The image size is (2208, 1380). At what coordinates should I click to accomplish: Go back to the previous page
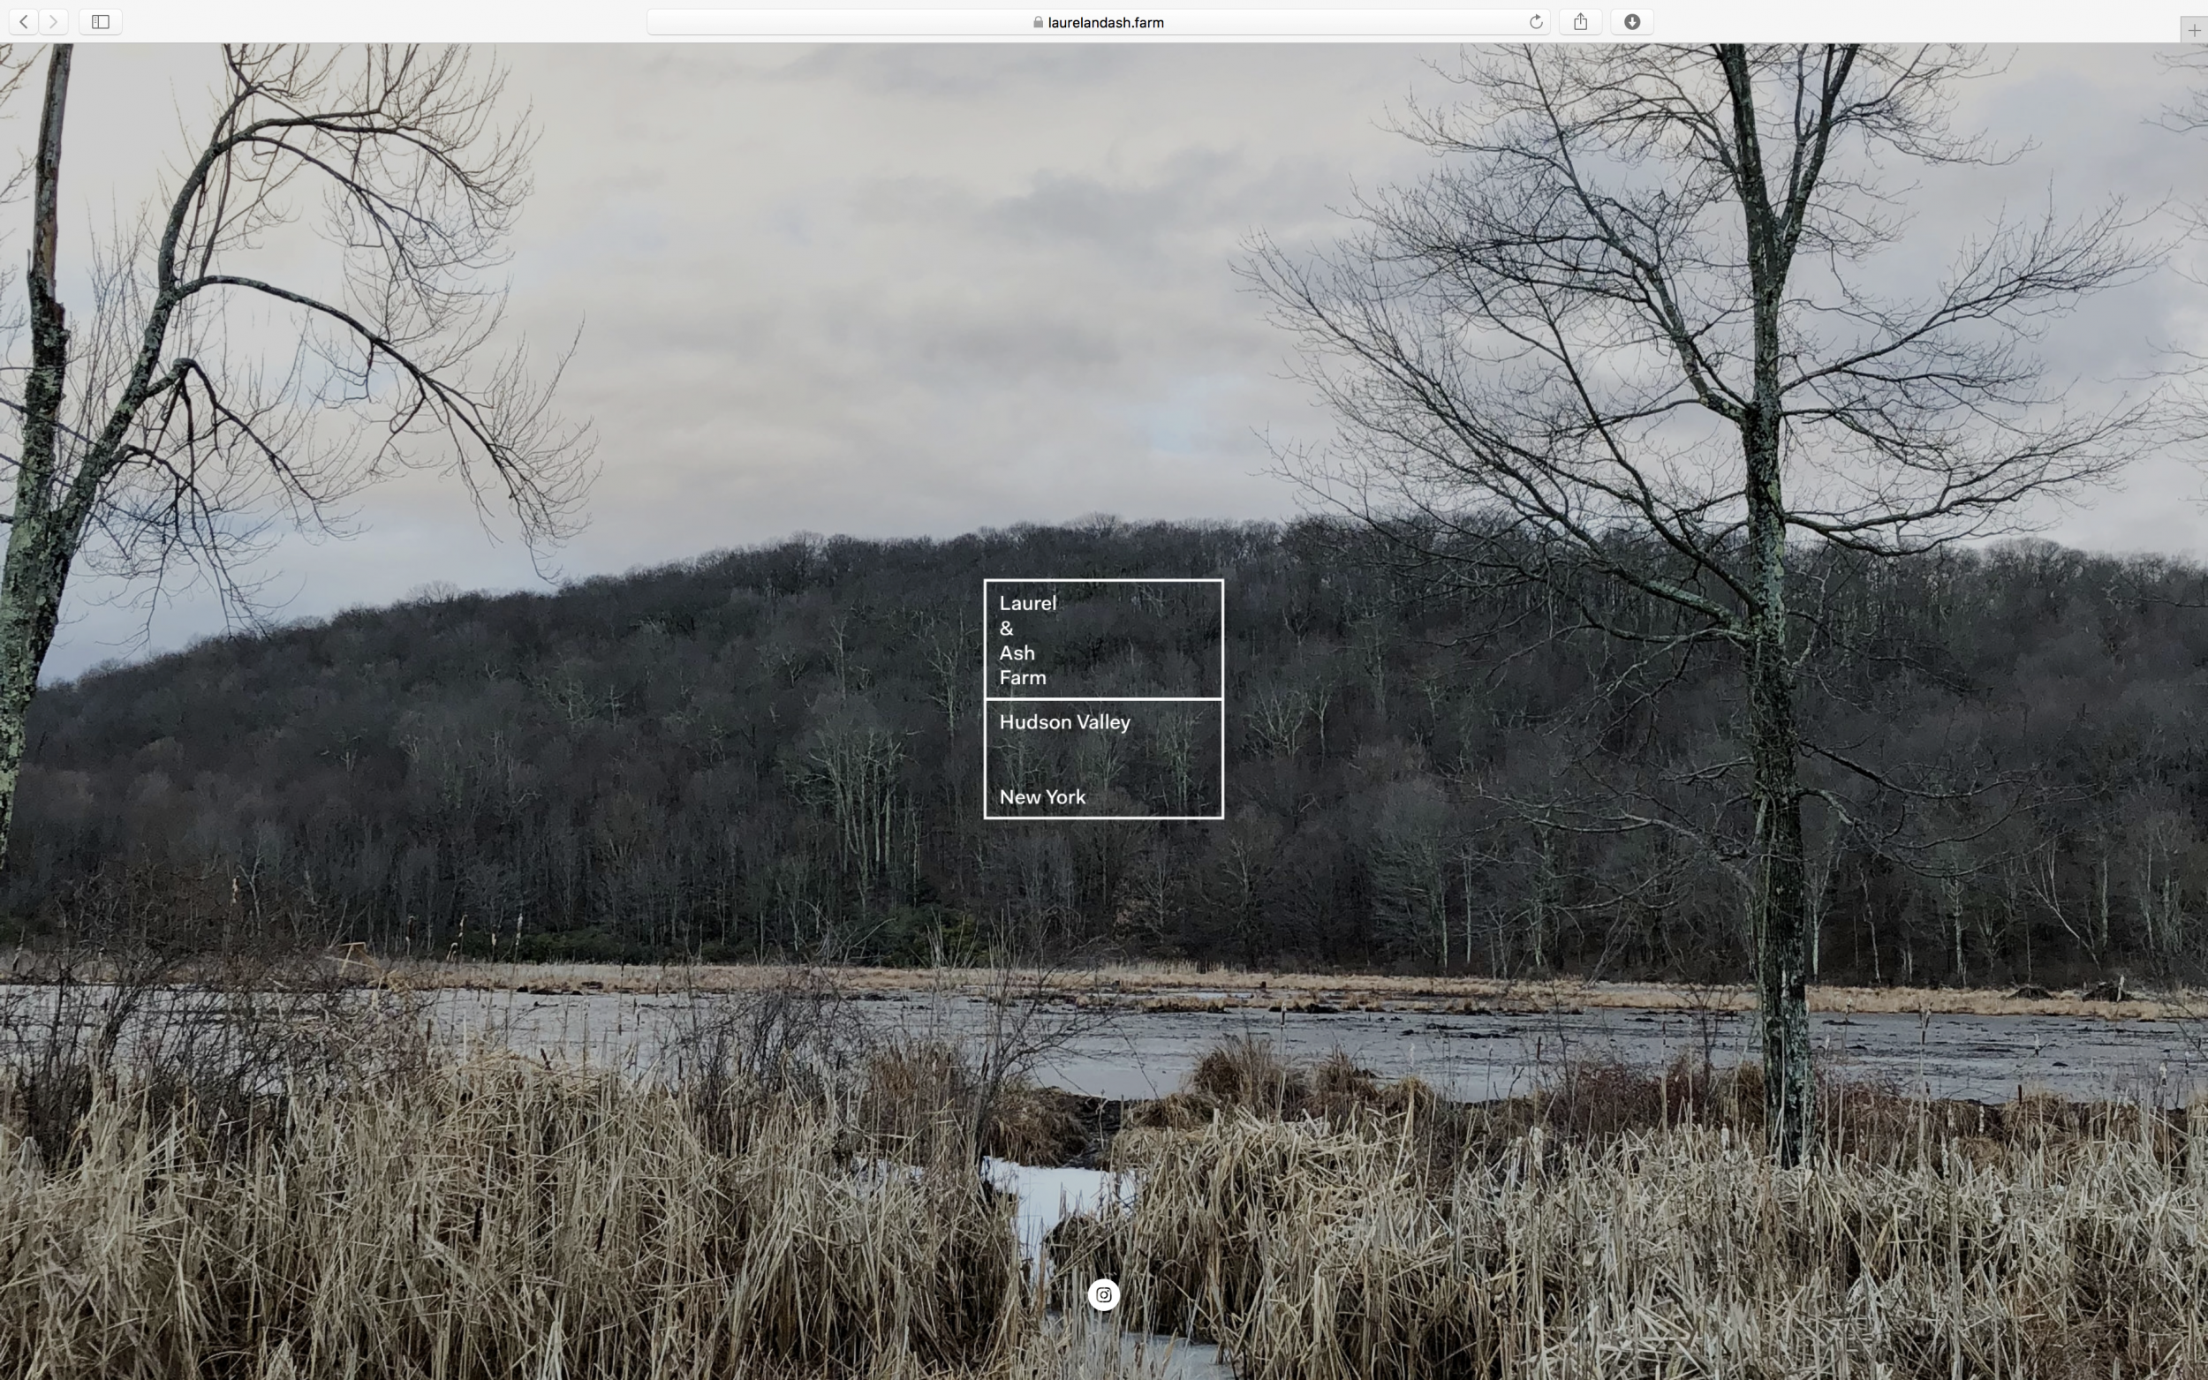[x=24, y=22]
